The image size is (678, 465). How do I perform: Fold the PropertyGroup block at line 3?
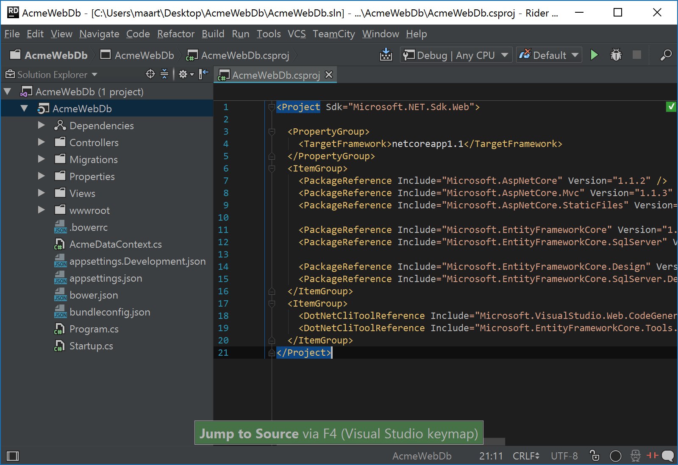coord(272,132)
